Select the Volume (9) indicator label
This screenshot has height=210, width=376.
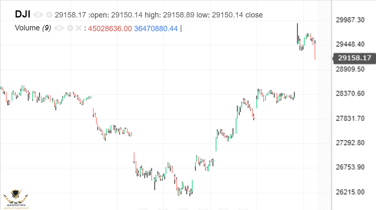tap(33, 28)
